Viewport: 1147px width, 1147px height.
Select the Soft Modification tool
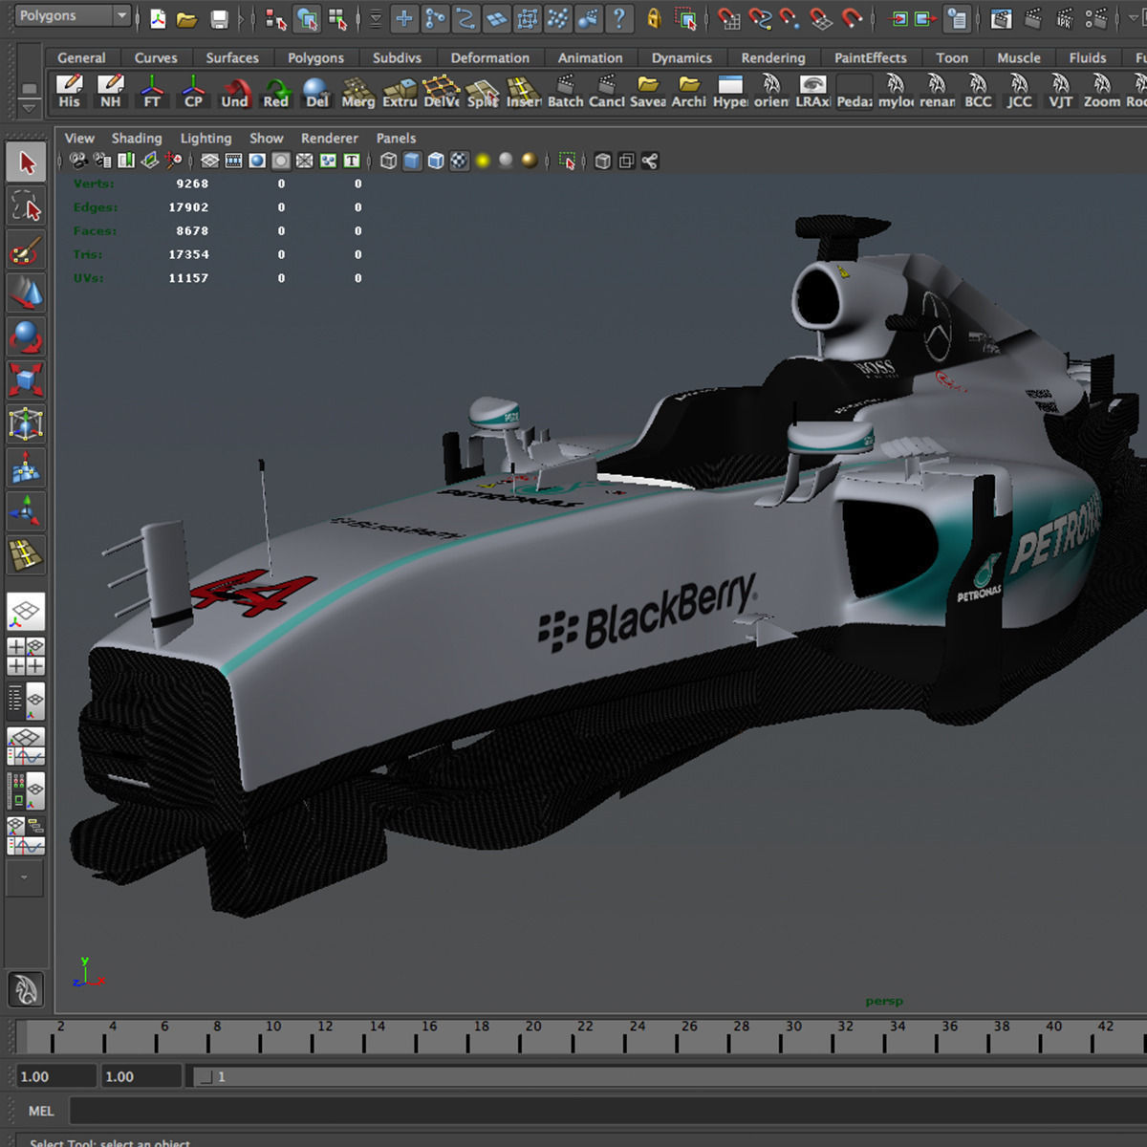(x=26, y=466)
